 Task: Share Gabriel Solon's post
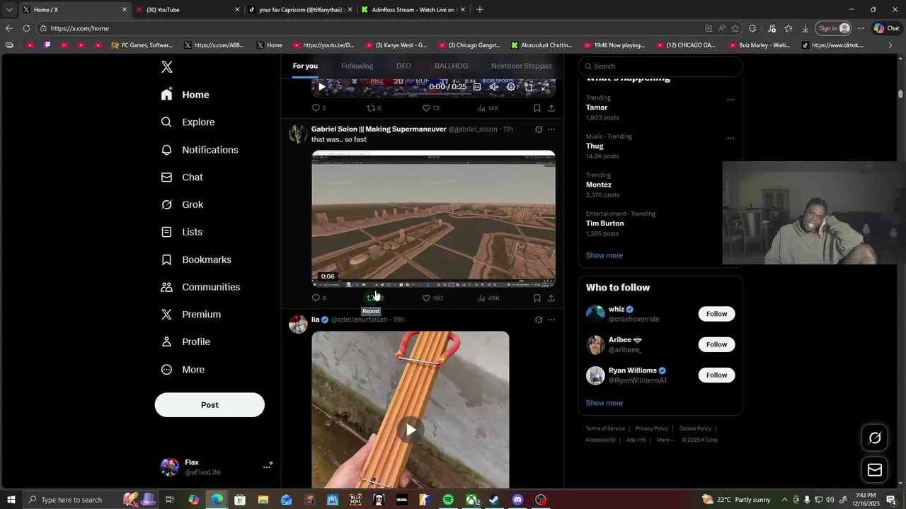click(551, 298)
